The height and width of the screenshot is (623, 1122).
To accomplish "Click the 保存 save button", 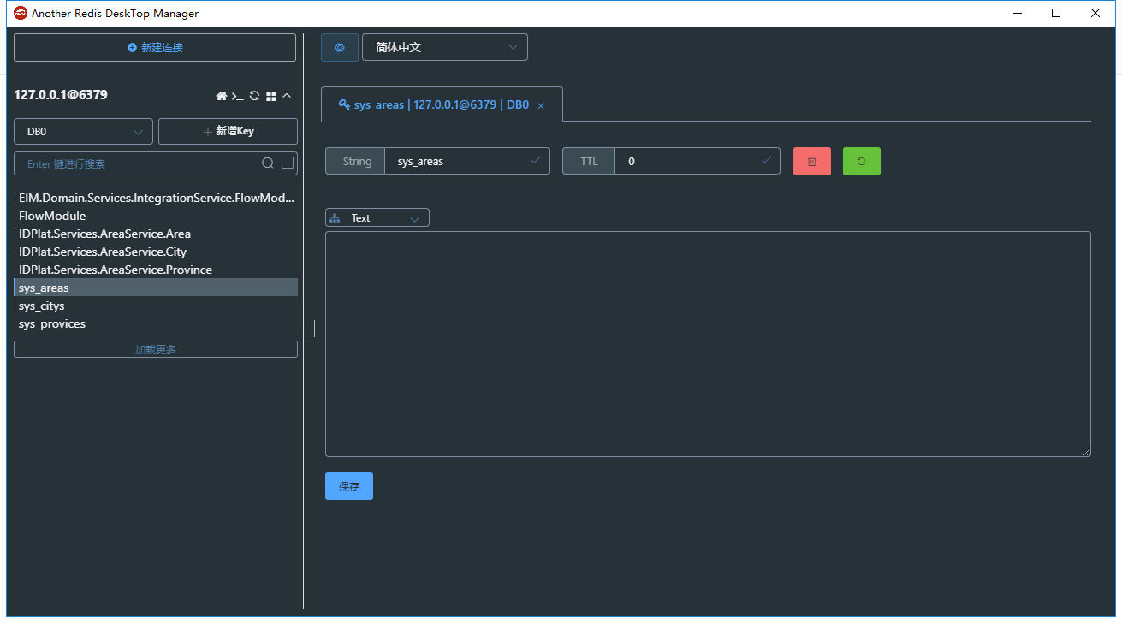I will click(x=349, y=486).
